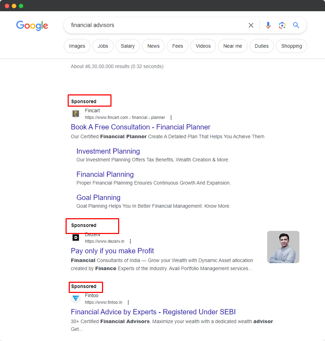
Task: Select the Images filter chip
Action: point(77,46)
